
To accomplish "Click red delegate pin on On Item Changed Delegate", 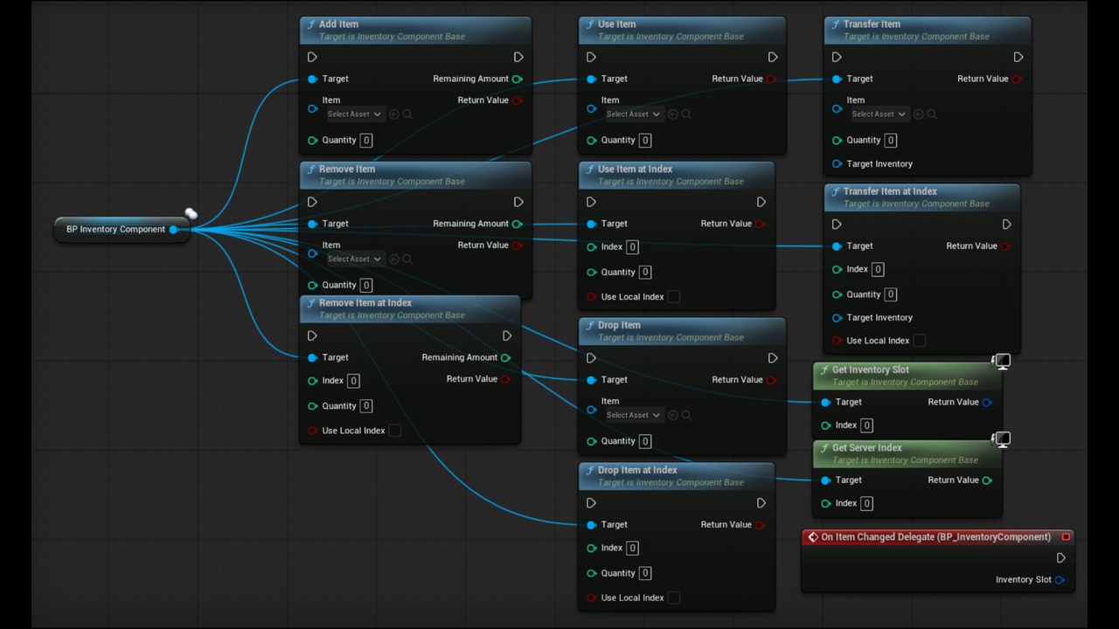I will [x=1066, y=536].
